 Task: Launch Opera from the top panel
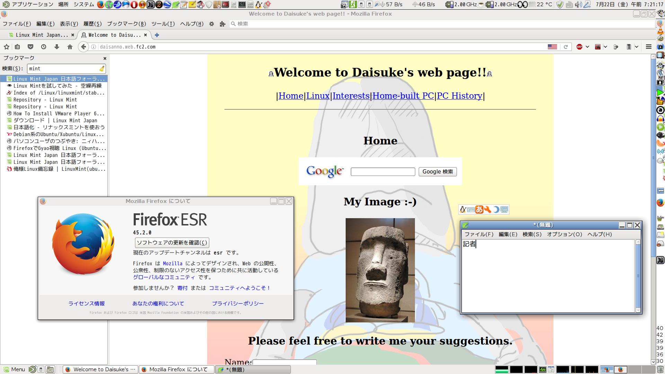(134, 5)
